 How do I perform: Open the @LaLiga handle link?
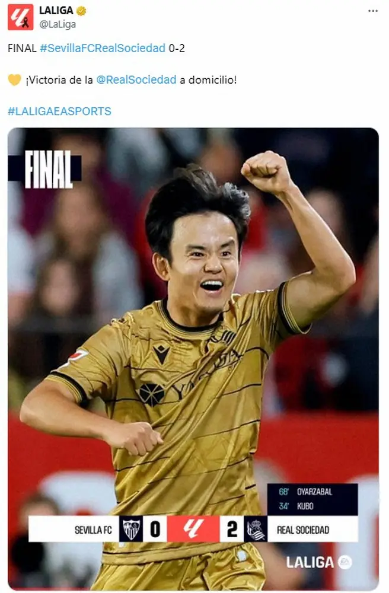point(58,24)
